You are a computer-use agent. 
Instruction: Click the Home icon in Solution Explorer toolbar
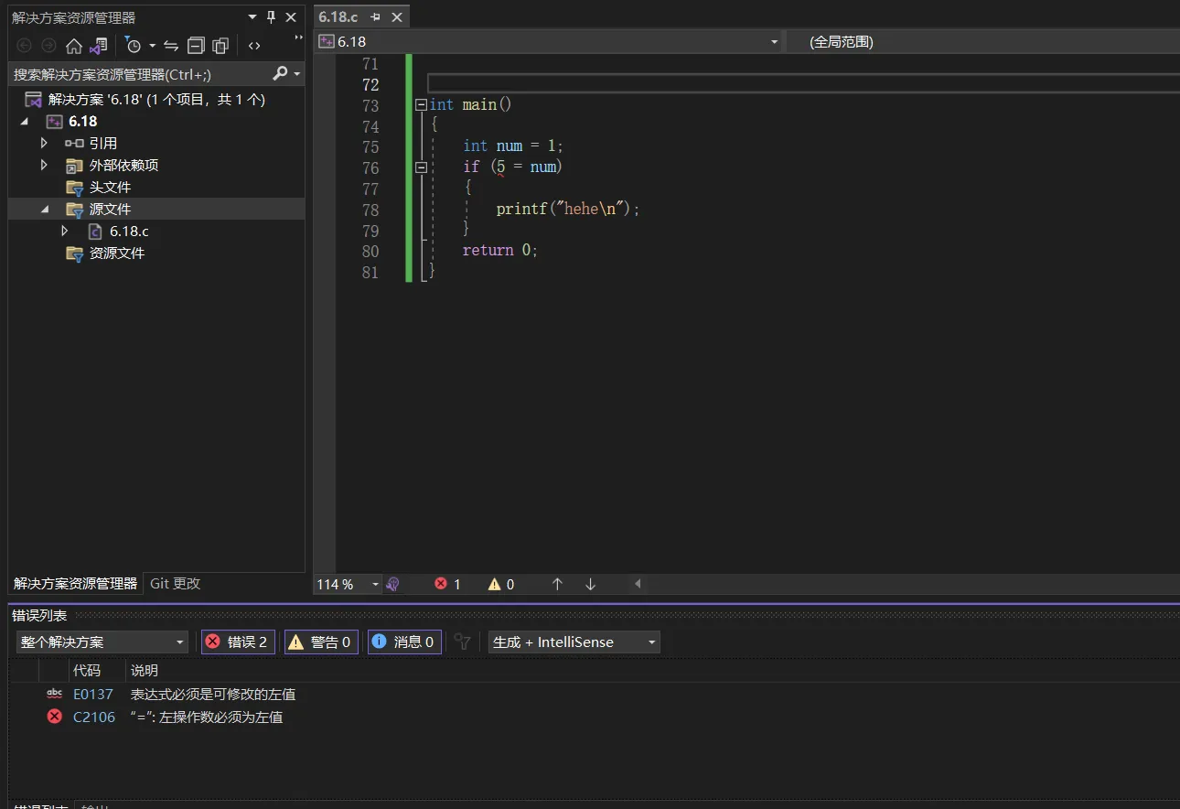(x=74, y=46)
